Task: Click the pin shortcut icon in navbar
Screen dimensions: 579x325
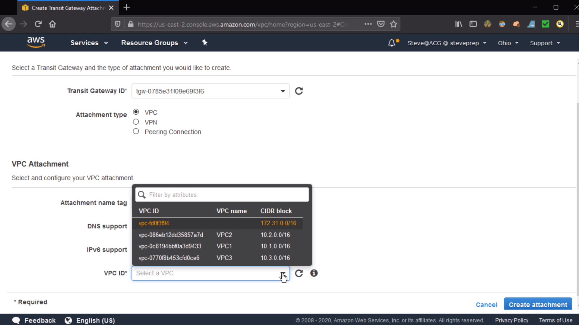Action: coord(205,42)
